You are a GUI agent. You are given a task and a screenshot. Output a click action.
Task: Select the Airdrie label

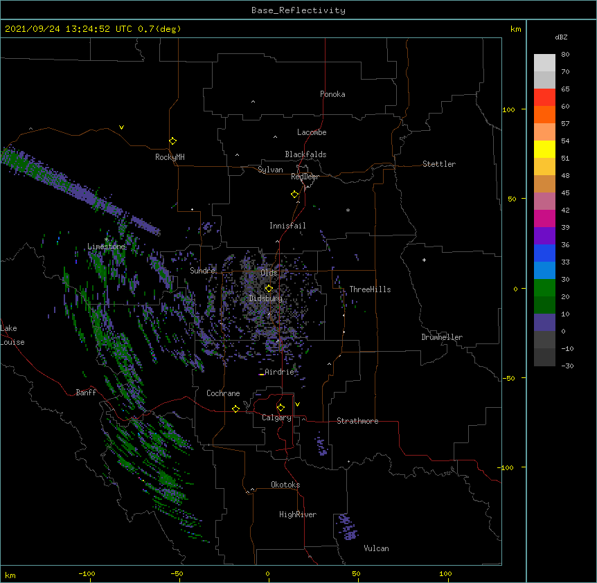[280, 372]
